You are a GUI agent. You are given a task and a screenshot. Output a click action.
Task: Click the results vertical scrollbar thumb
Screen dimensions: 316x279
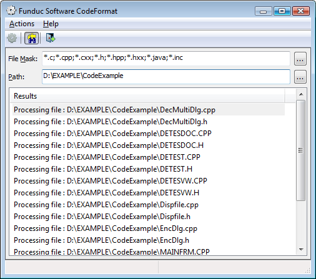pyautogui.click(x=301, y=150)
